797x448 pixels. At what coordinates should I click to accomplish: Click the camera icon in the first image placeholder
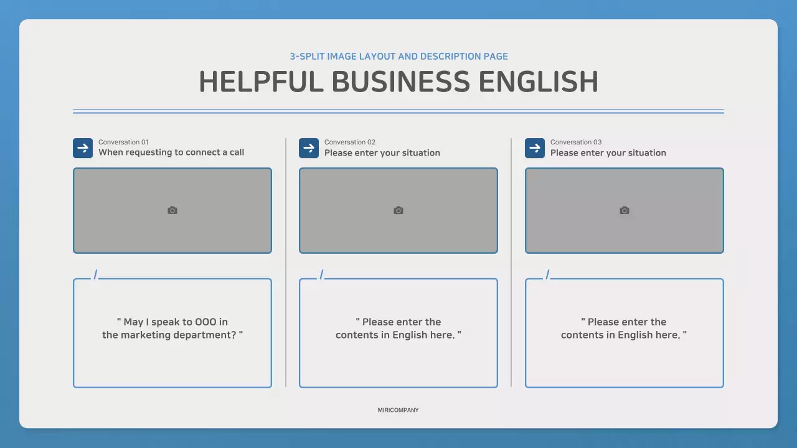172,210
